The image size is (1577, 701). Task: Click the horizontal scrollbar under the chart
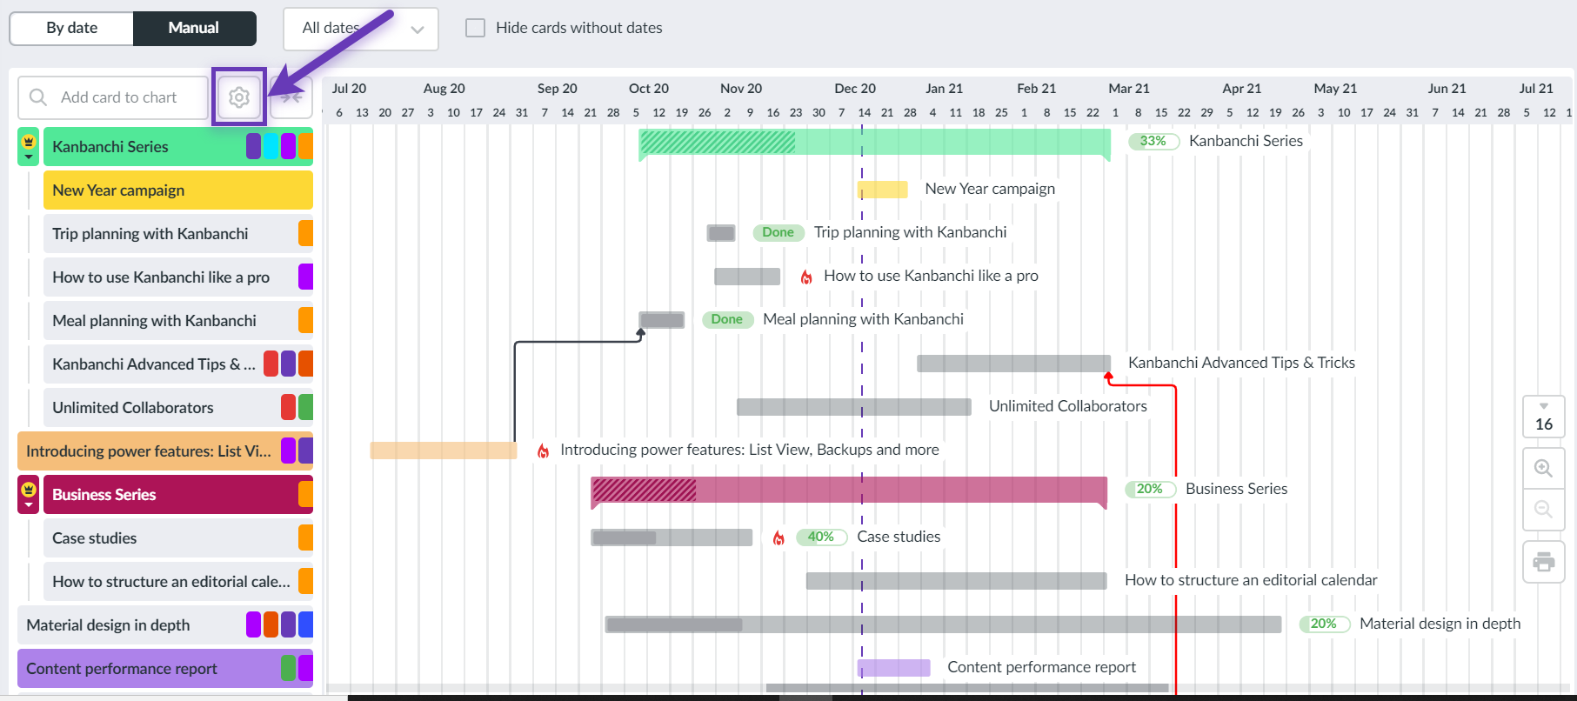[x=967, y=688]
